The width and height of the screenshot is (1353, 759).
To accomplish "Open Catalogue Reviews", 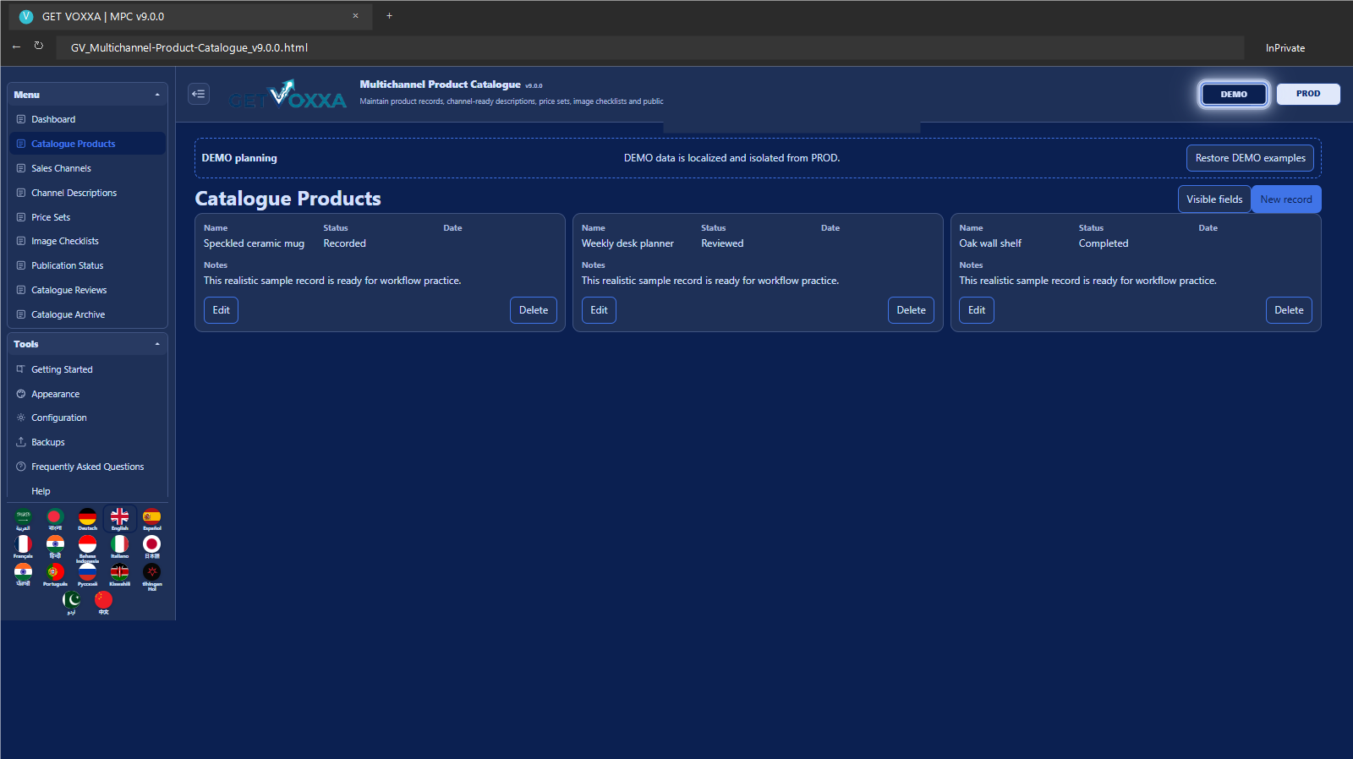I will pos(87,290).
